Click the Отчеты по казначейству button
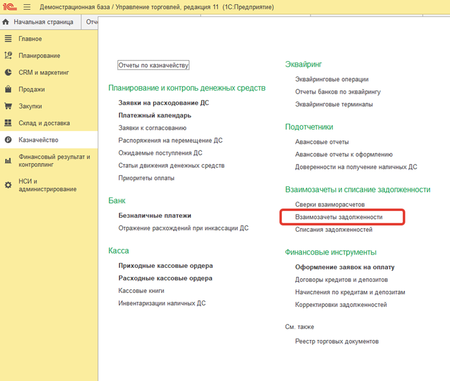 click(x=153, y=65)
